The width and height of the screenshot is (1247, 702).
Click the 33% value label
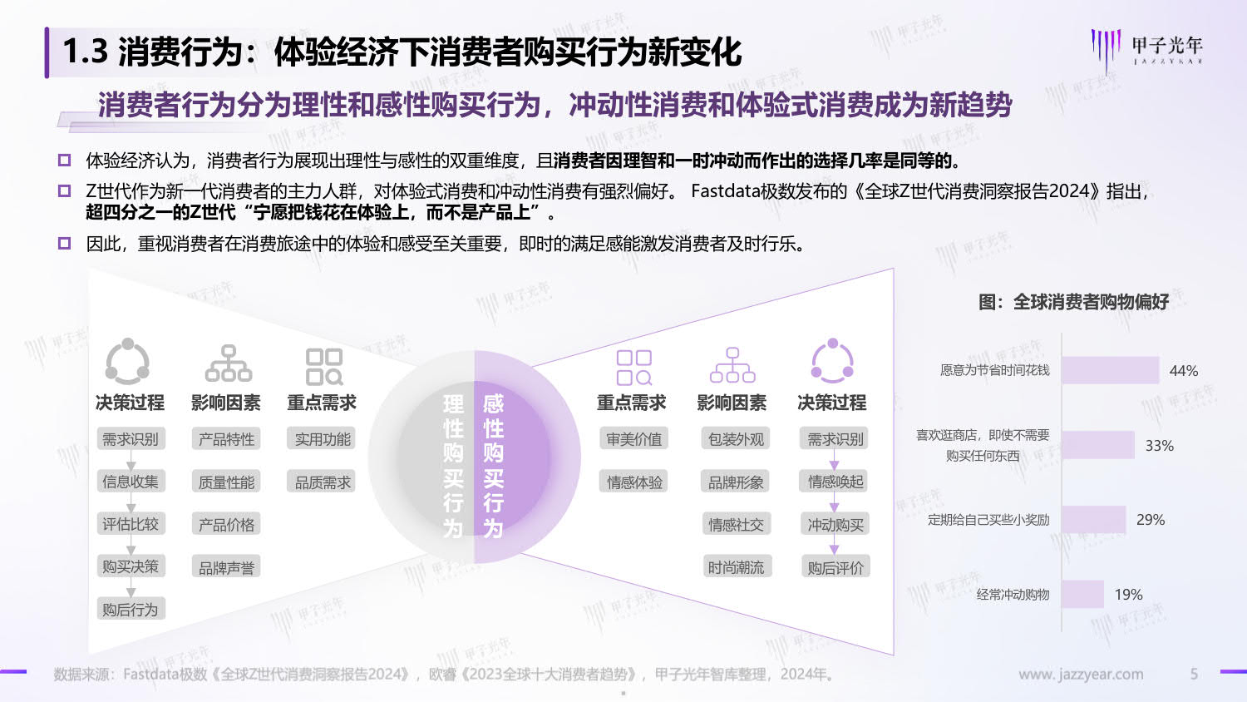tap(1160, 446)
